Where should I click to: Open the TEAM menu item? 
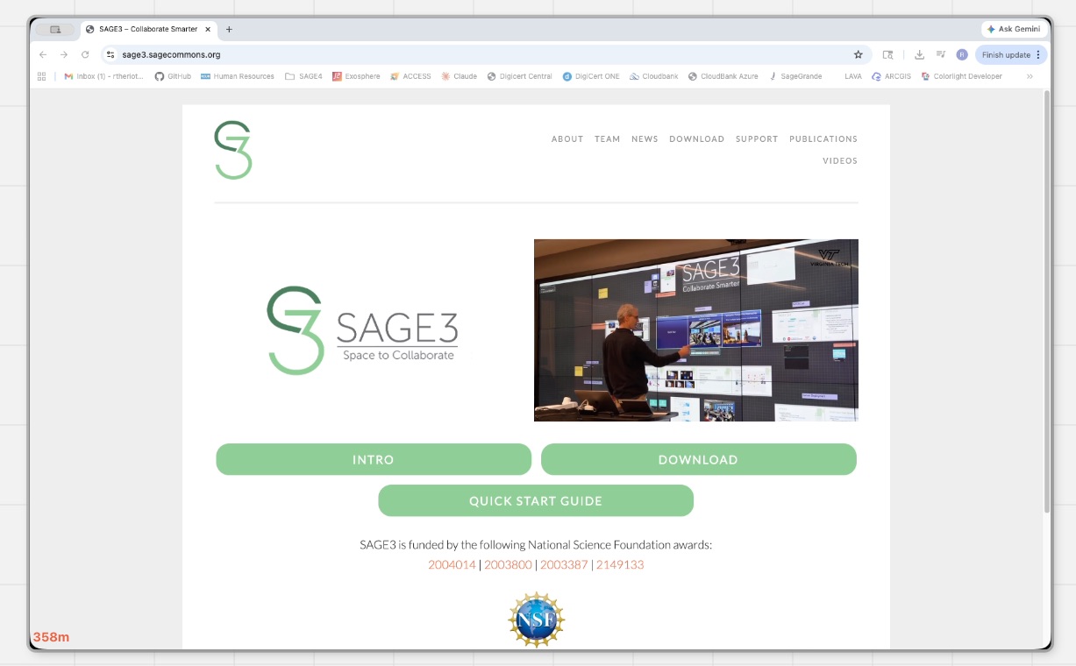pyautogui.click(x=607, y=139)
